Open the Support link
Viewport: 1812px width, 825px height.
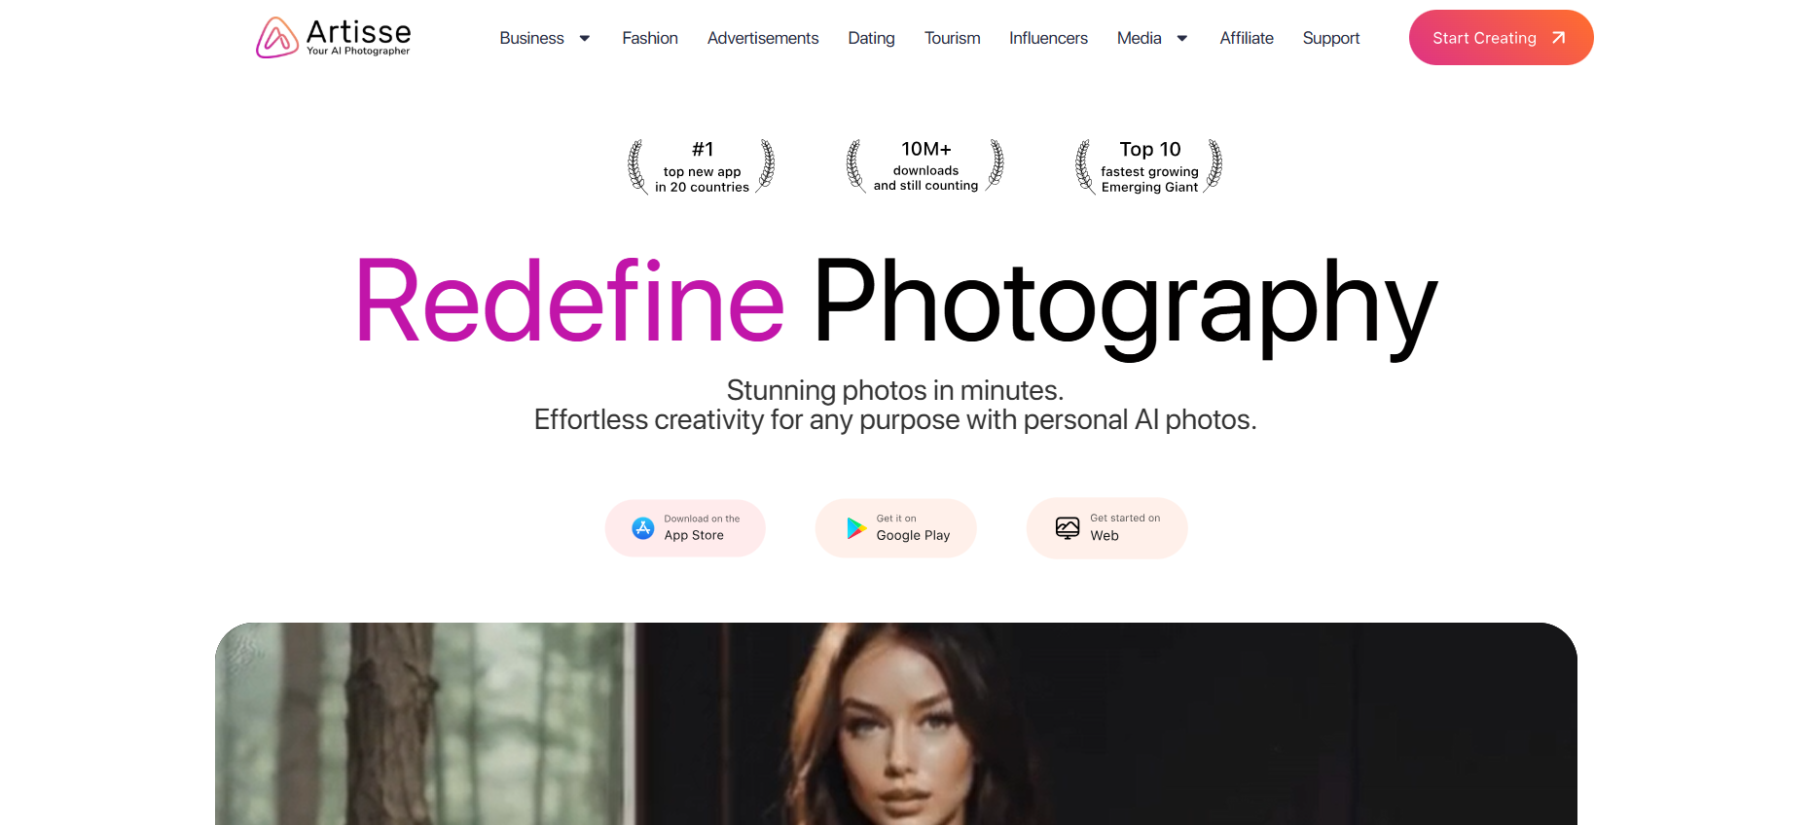(1331, 38)
